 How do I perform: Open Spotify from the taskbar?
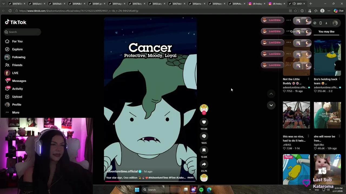(x=201, y=190)
